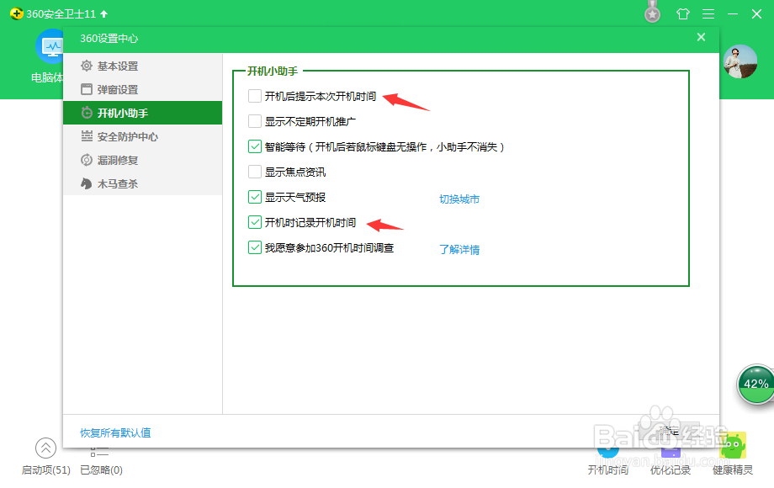This screenshot has width=774, height=488.
Task: Open the 漏洞修复 settings section
Action: pos(142,161)
